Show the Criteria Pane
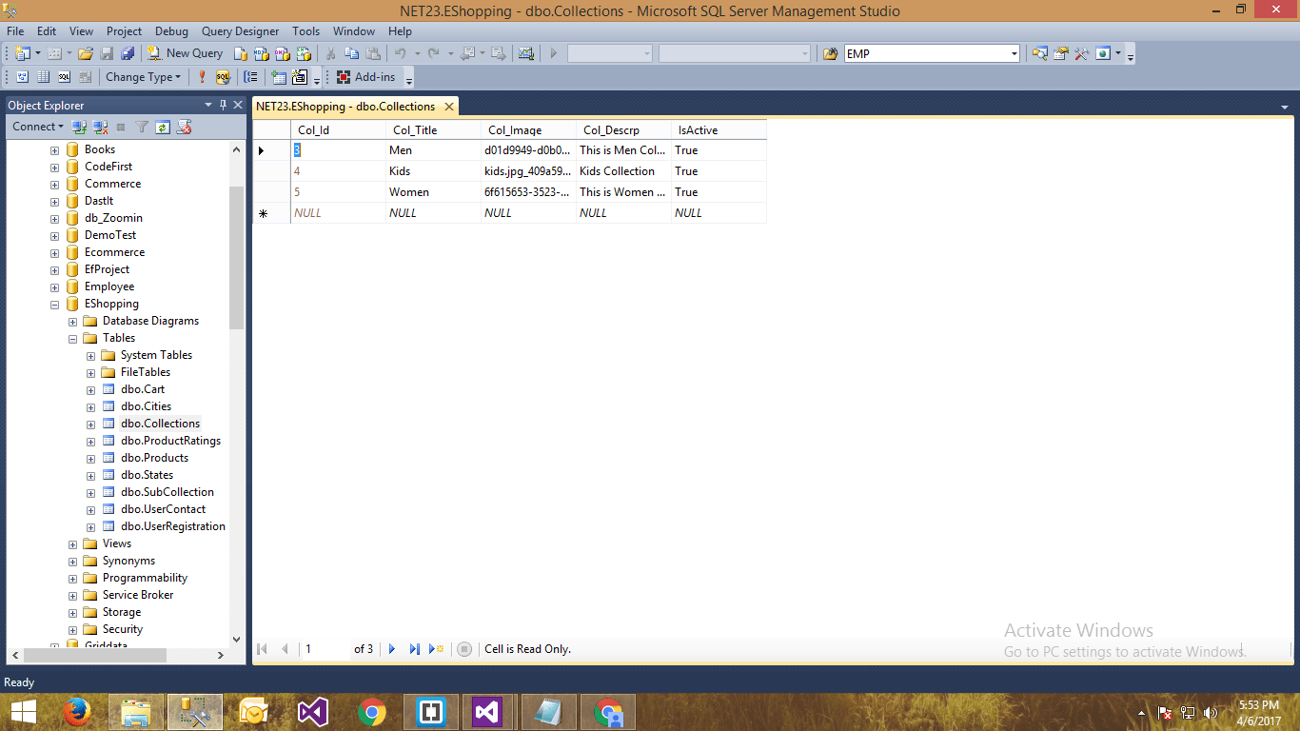Viewport: 1300px width, 731px height. [43, 77]
